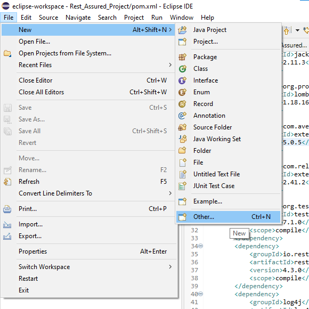
Task: Click the Project... wizard icon
Action: pyautogui.click(x=182, y=42)
